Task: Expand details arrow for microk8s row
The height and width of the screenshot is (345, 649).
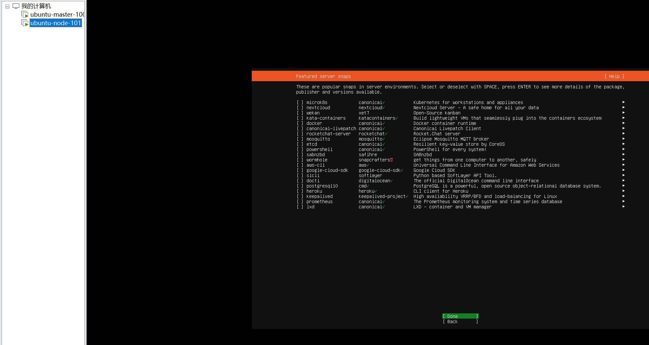Action: pyautogui.click(x=624, y=102)
